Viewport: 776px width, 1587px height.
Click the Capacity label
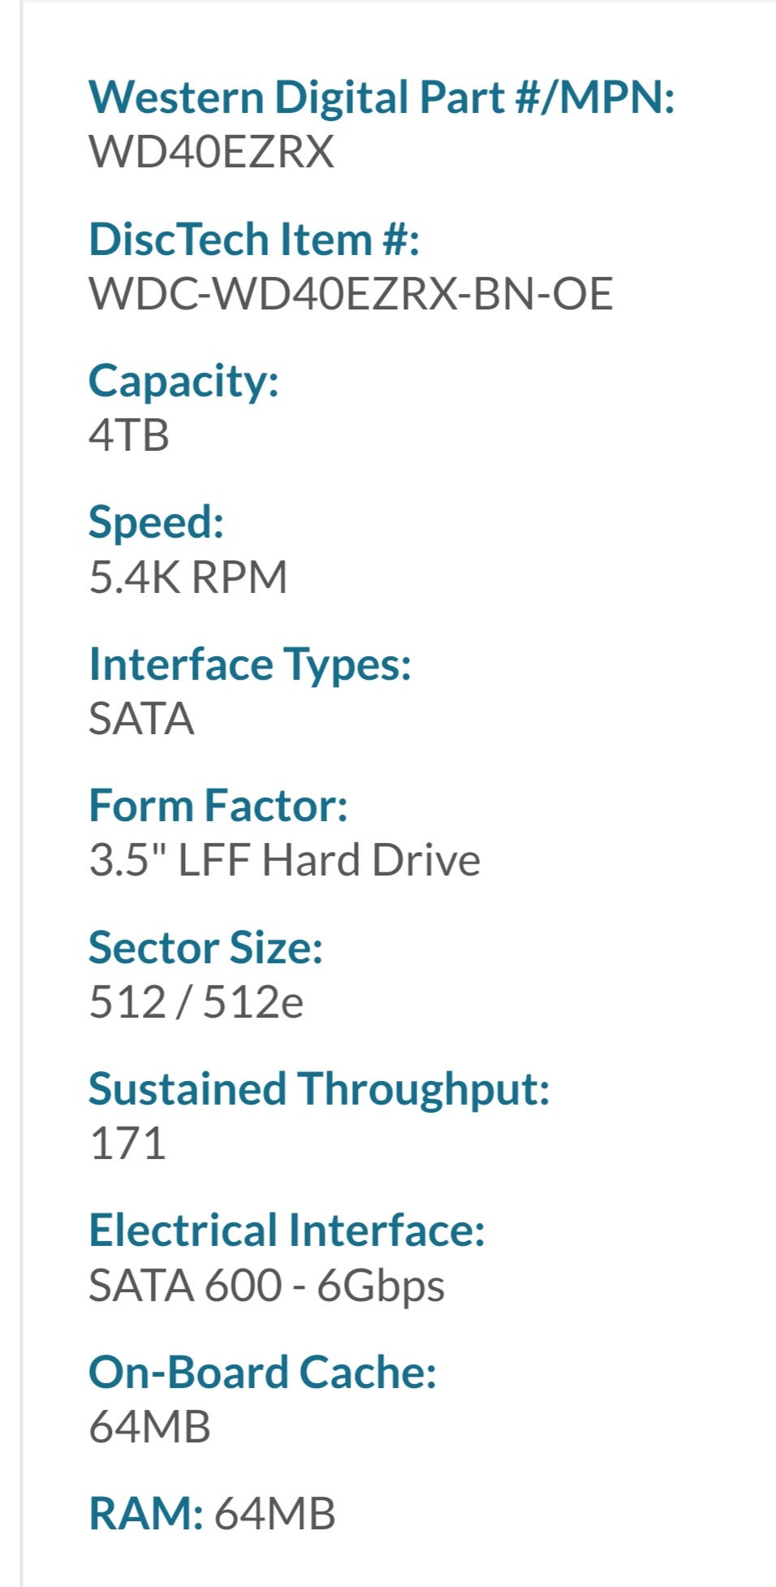pos(183,380)
